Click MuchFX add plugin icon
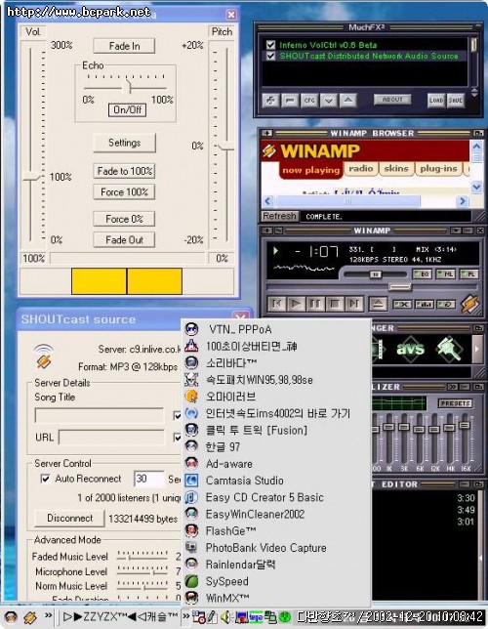 (x=270, y=100)
